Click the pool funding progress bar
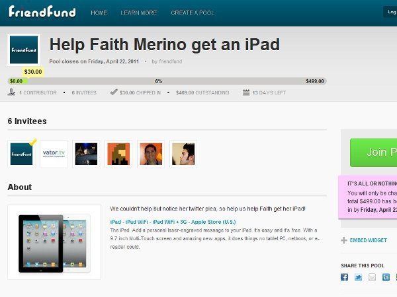This screenshot has height=297, width=397. 167,81
